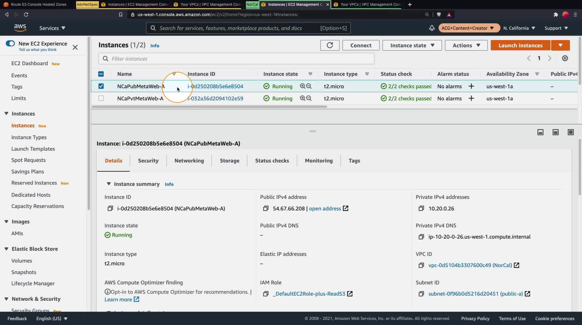The height and width of the screenshot is (325, 582).
Task: Bookmark this page icon
Action: pos(121,15)
